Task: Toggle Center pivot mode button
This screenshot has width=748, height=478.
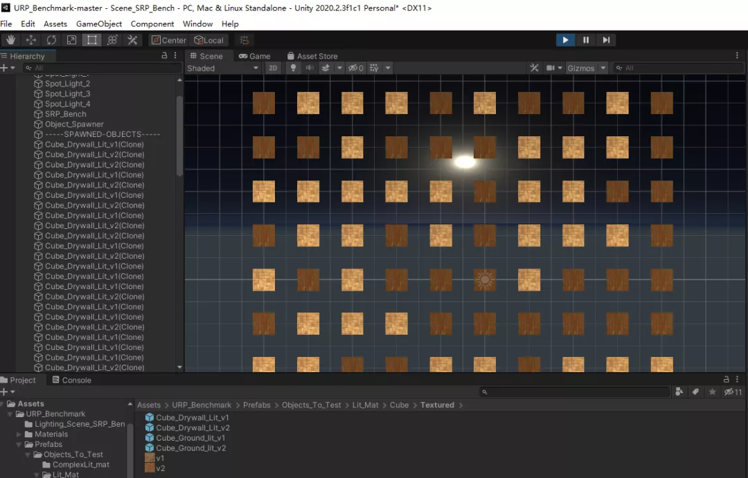Action: tap(168, 40)
